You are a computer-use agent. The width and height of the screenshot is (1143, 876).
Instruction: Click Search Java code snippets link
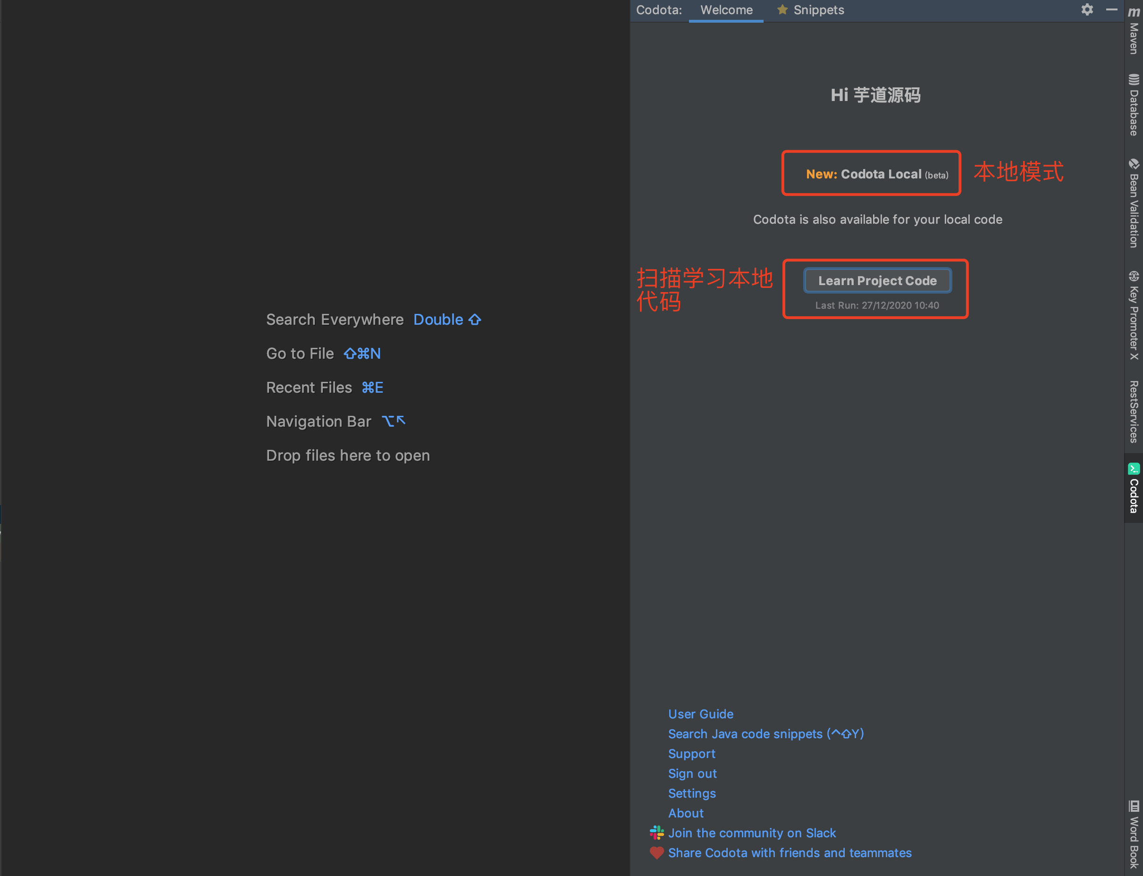[x=765, y=733]
